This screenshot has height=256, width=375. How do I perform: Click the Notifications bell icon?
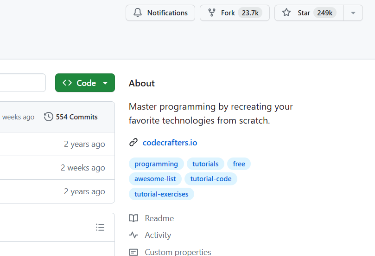pos(138,13)
